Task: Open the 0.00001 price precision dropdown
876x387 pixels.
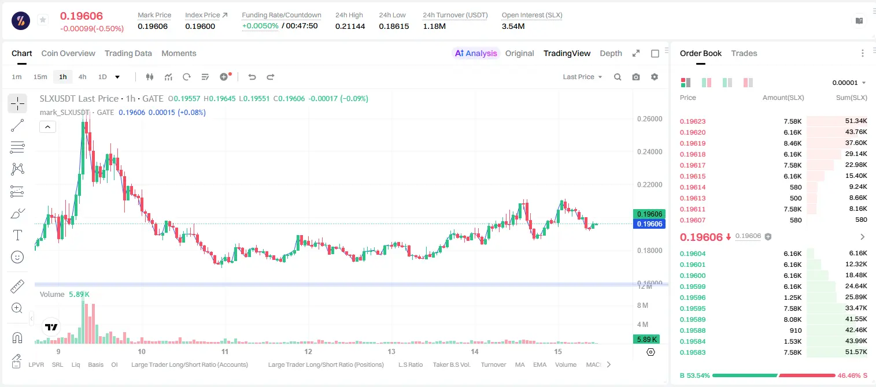Action: [x=849, y=83]
